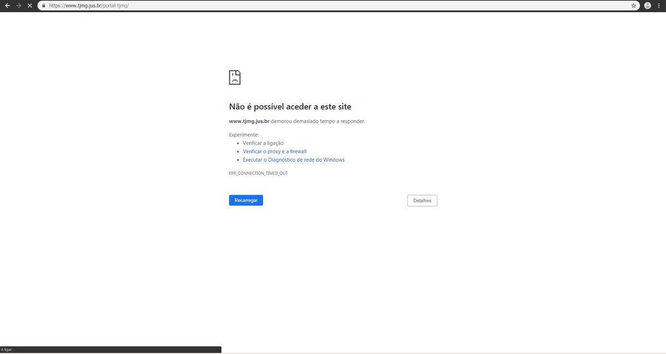Click bold 'www.tjmg.jus.br' in the error message
Viewport: 666px width, 354px height.
point(249,121)
